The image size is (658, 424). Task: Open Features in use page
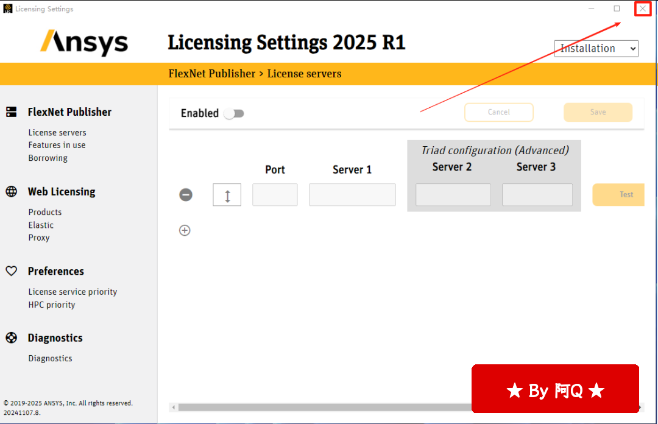pyautogui.click(x=57, y=145)
